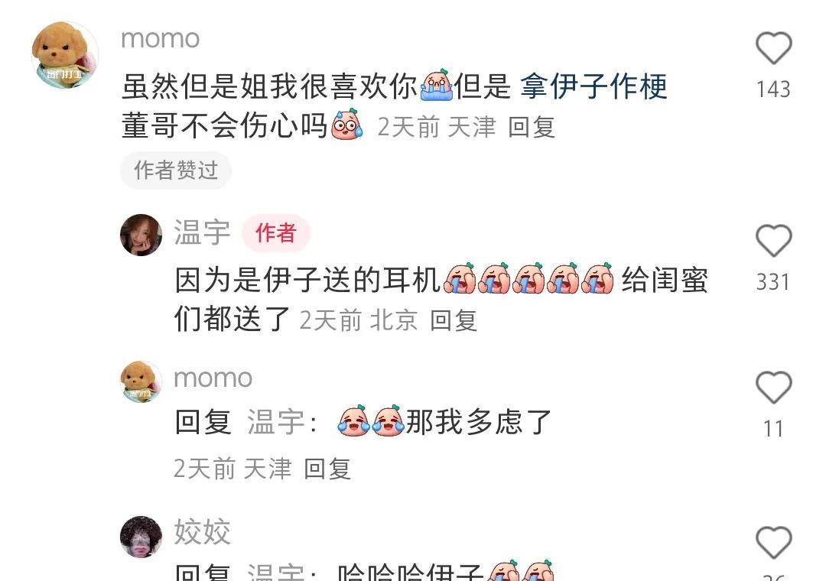Image resolution: width=826 pixels, height=581 pixels.
Task: Open the 温宇 username of the author
Action: pyautogui.click(x=202, y=232)
